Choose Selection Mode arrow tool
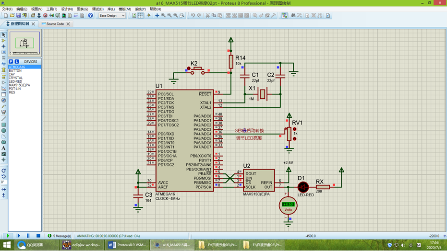 point(3,34)
